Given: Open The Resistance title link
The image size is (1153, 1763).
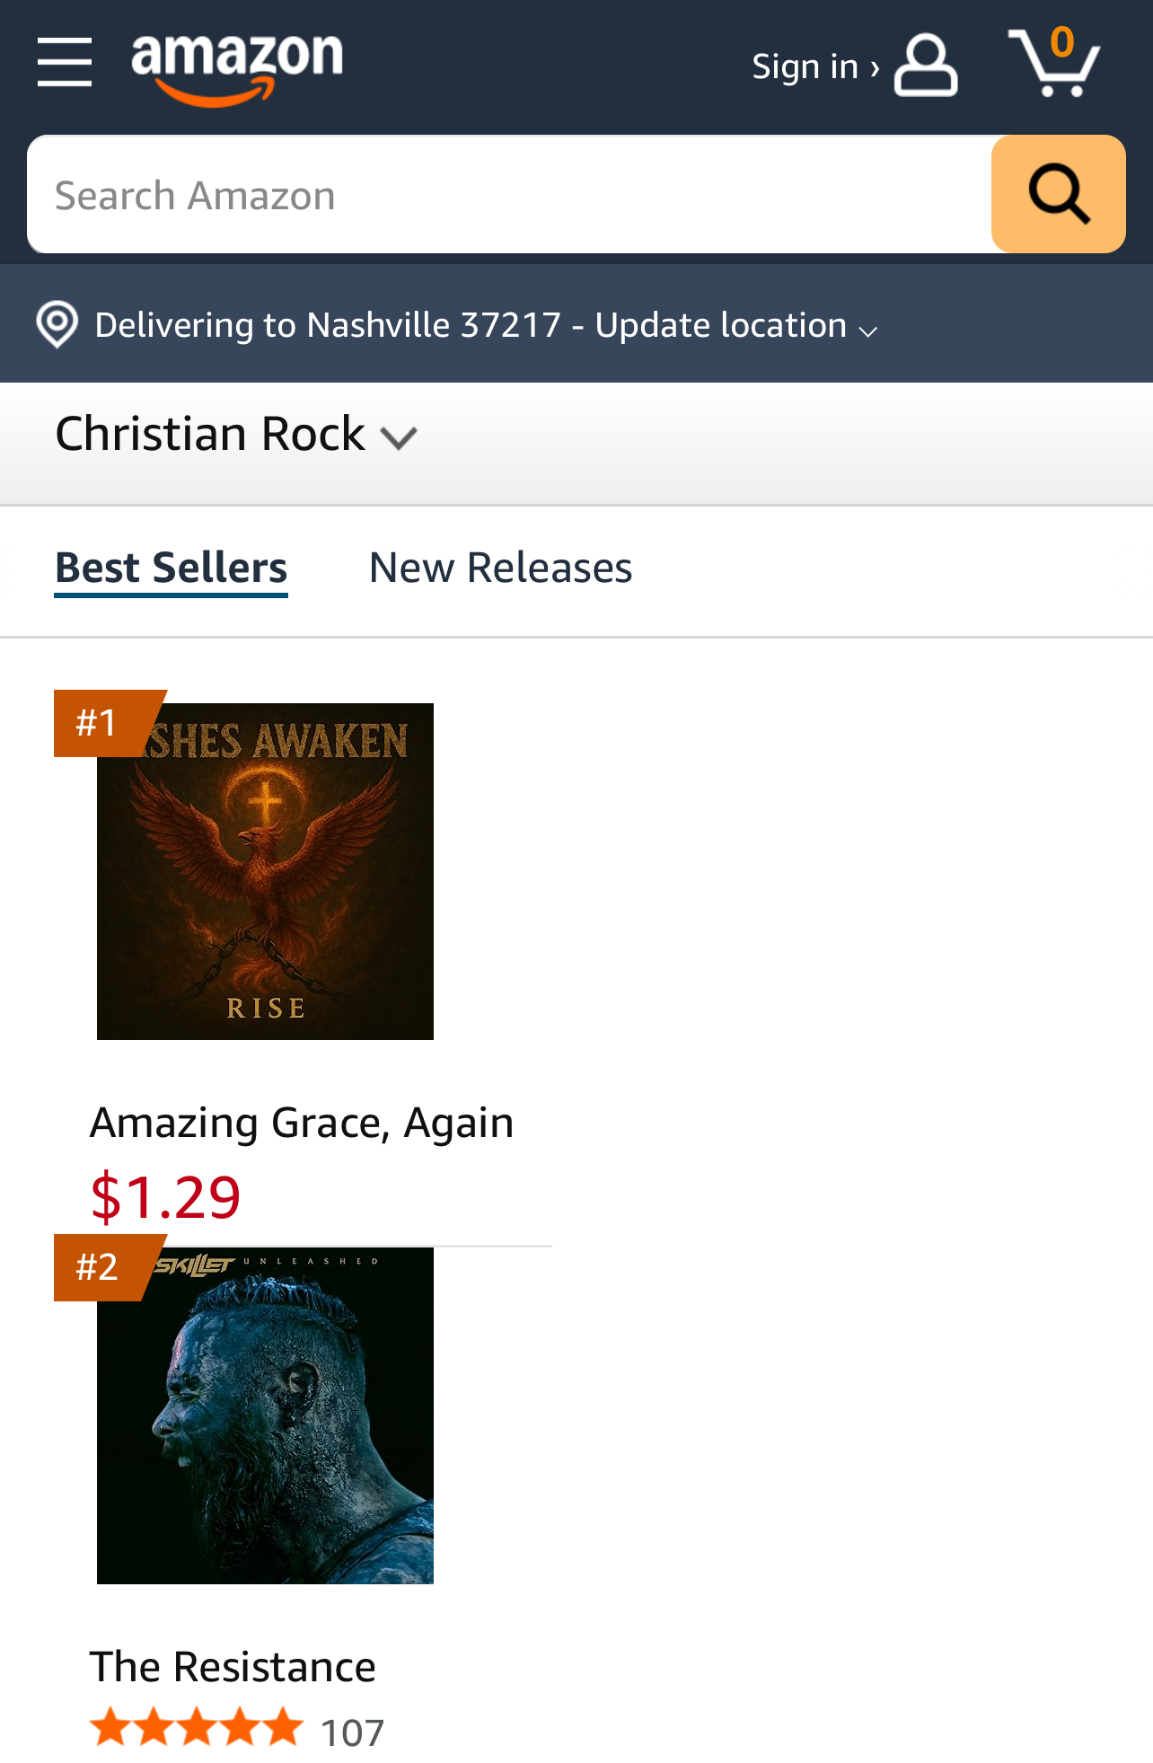Looking at the screenshot, I should tap(233, 1667).
